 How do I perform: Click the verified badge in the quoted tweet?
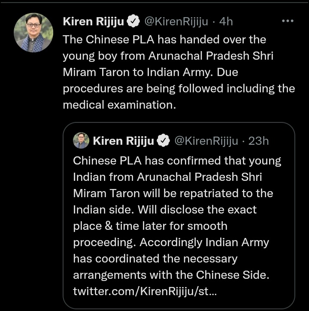(x=164, y=140)
